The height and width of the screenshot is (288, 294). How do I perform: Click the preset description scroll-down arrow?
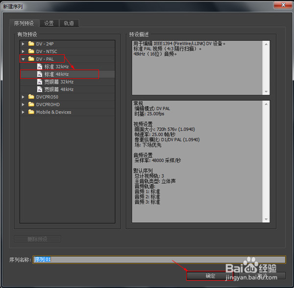click(x=266, y=92)
